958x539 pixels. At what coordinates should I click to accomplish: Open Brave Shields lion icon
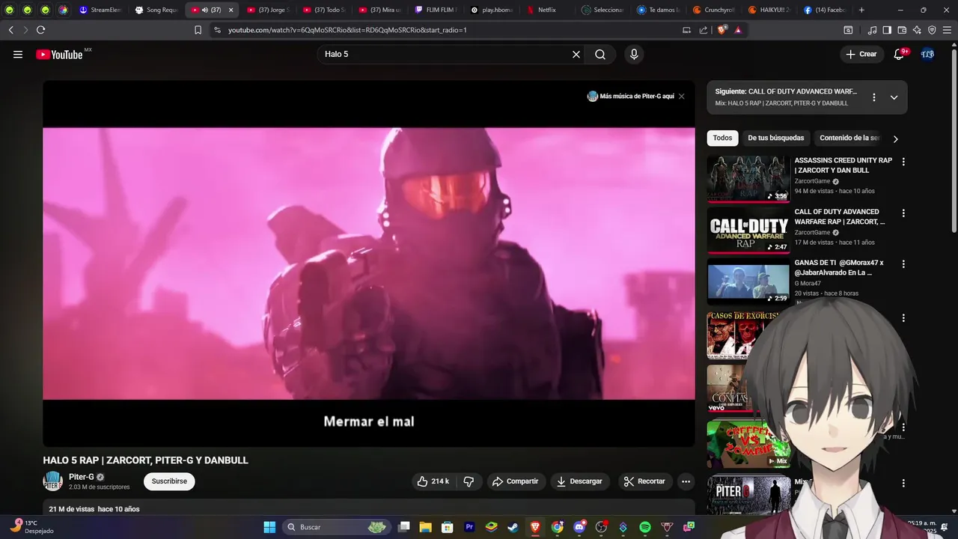[x=721, y=30]
